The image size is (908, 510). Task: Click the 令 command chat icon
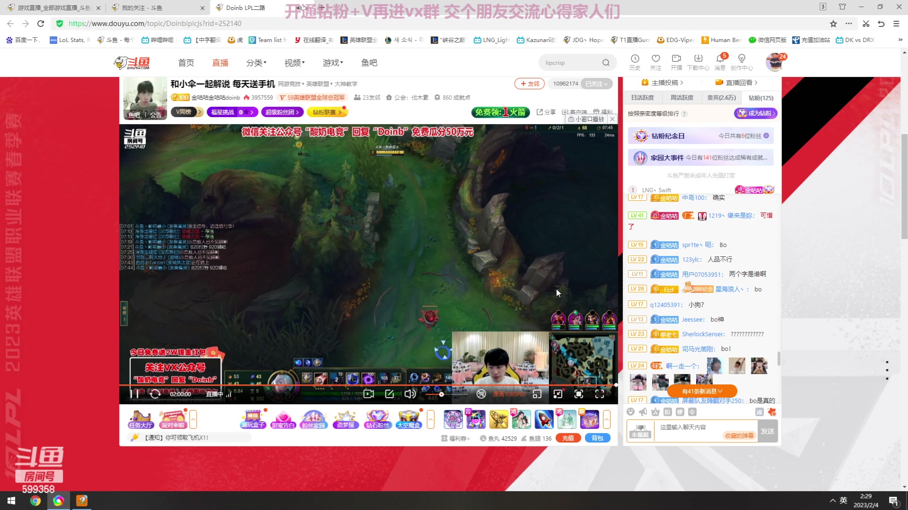click(x=692, y=412)
